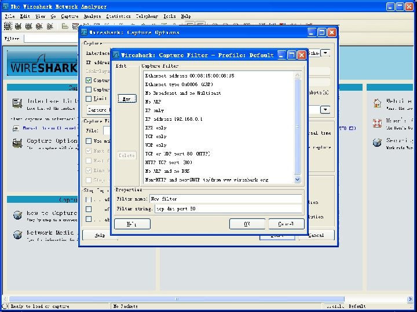Click Cancel in the Capture Filter dialog
The width and height of the screenshot is (417, 312).
click(286, 224)
